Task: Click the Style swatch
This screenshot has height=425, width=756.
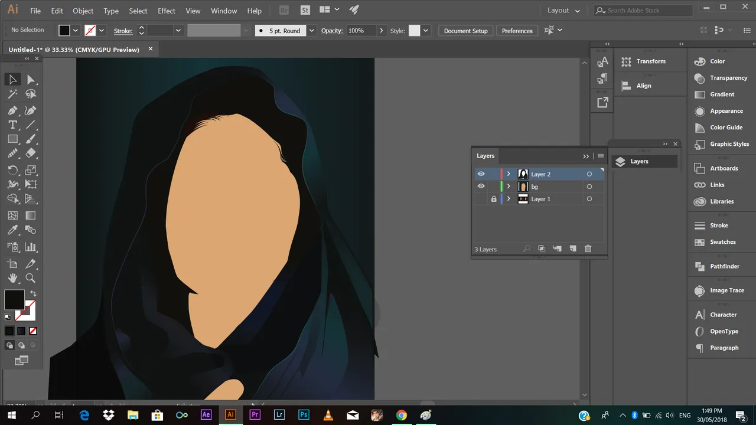Action: pos(415,31)
